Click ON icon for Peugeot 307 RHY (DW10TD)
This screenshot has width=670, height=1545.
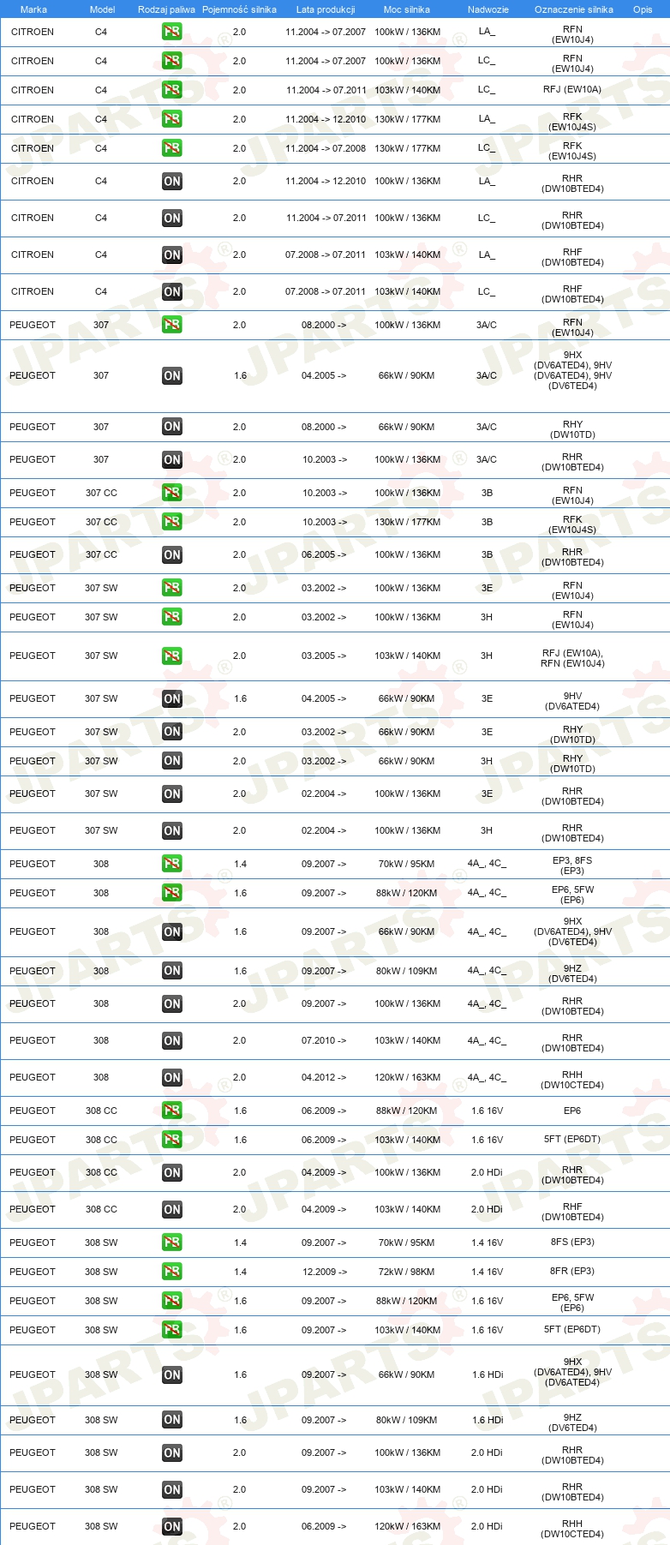click(172, 427)
